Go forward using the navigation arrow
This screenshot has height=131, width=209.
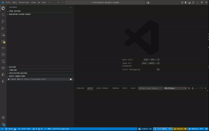[62, 2]
